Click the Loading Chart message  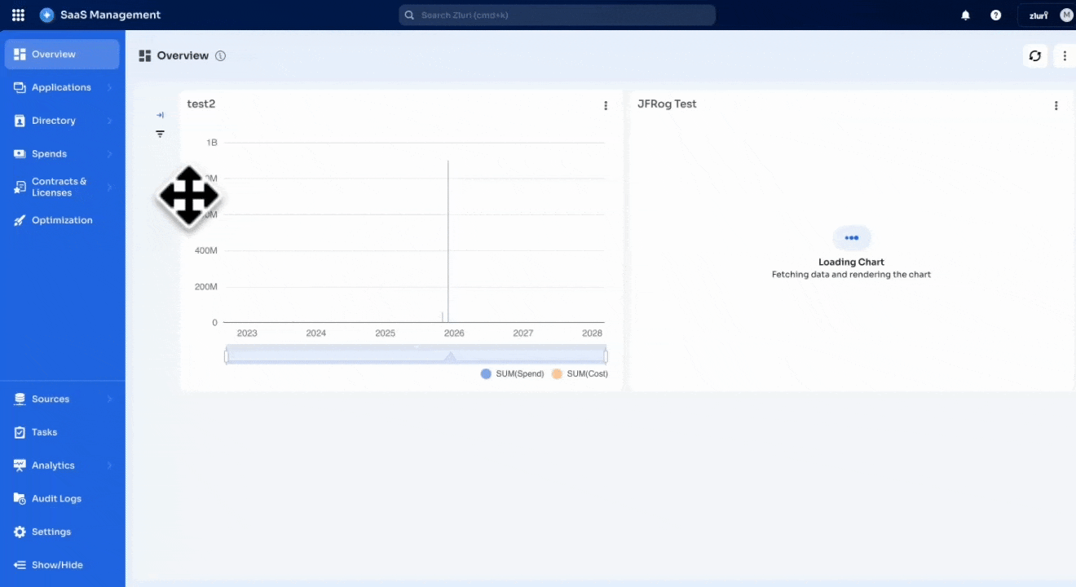851,262
